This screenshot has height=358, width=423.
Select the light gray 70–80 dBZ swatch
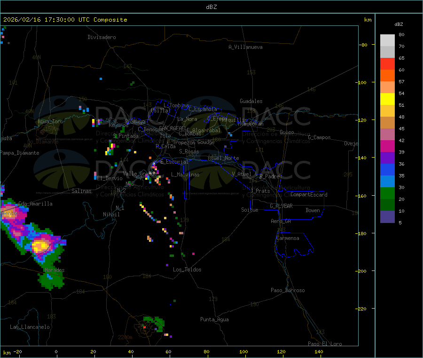point(387,40)
